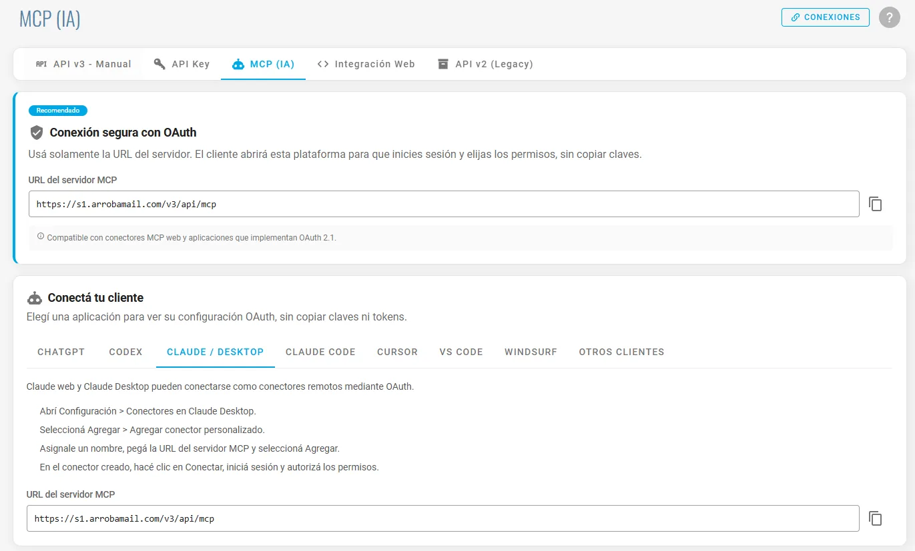Click the robot icon beside Conectá tu cliente
This screenshot has height=551, width=915.
pyautogui.click(x=35, y=298)
